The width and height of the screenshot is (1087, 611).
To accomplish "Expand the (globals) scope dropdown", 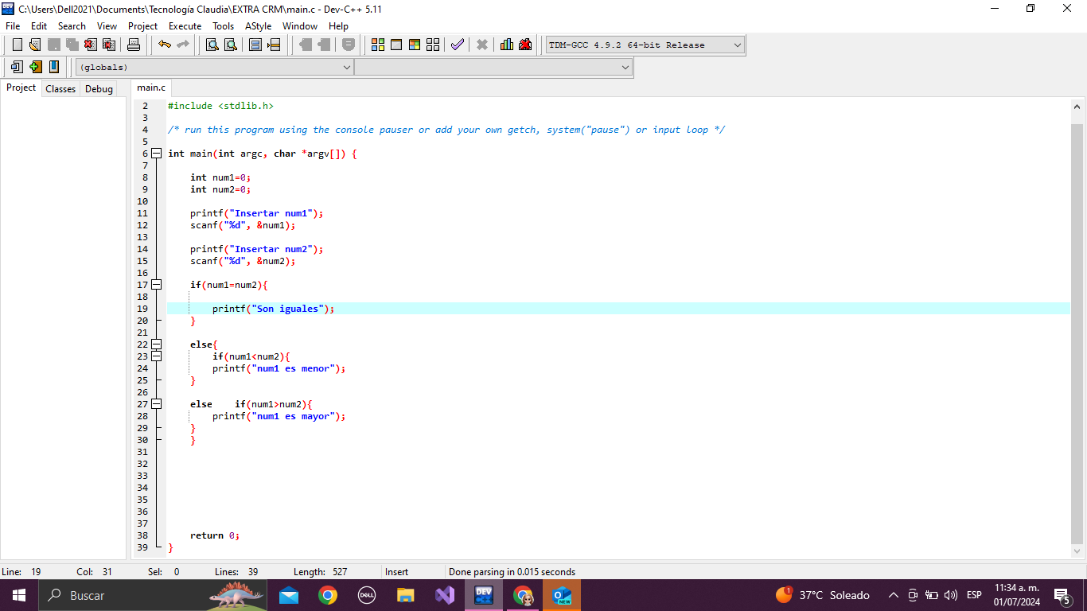I will [x=346, y=68].
